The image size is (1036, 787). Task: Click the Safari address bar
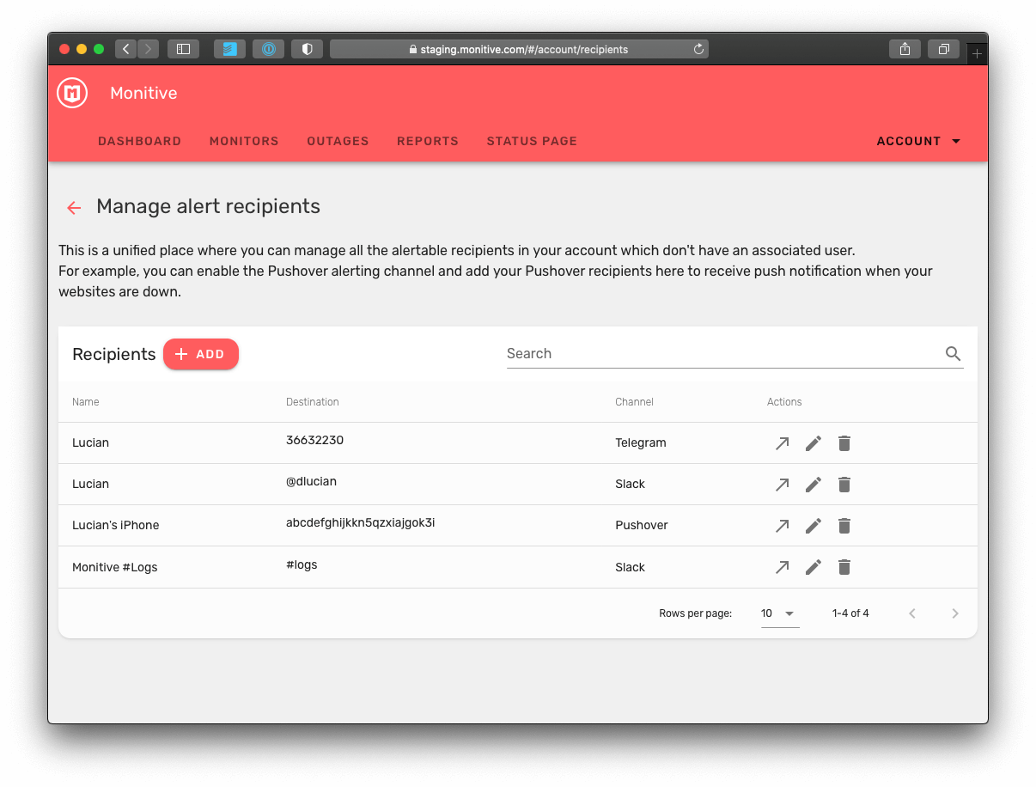(519, 49)
